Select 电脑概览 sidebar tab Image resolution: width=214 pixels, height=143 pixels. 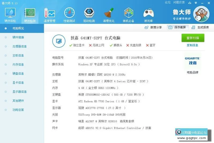tap(22, 28)
